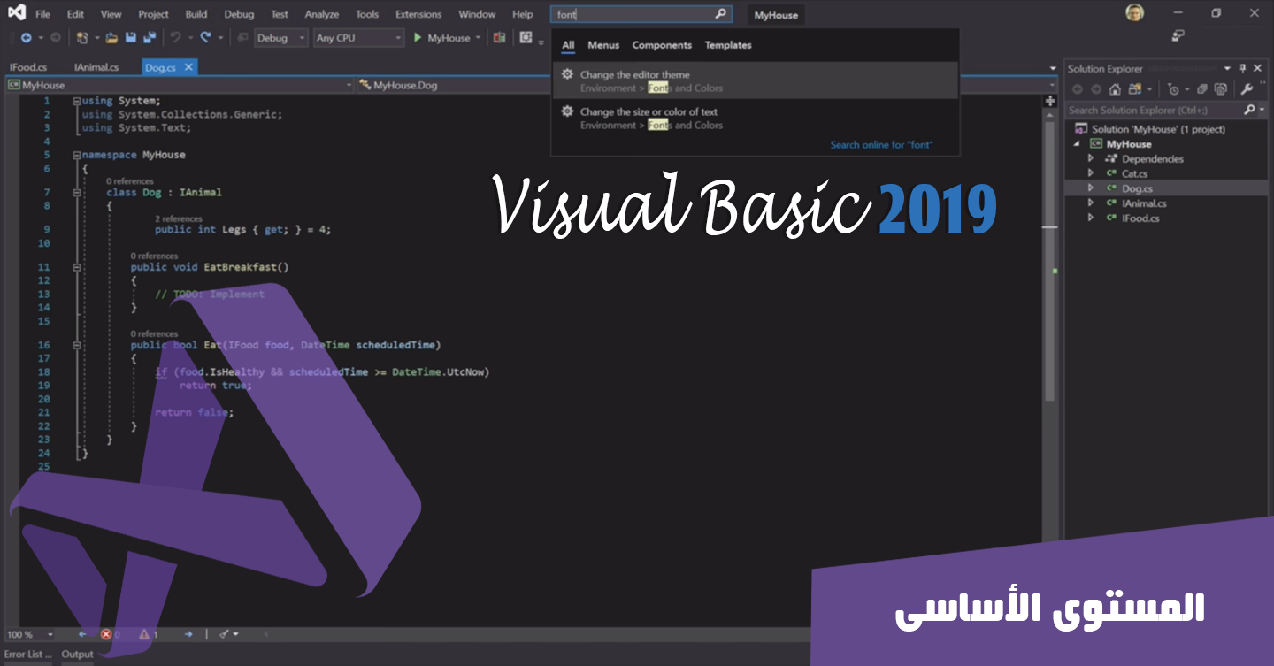Choose 'Change the size or color of text'

click(755, 118)
